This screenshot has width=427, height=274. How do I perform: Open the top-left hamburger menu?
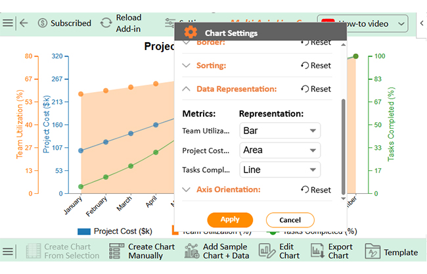[x=8, y=23]
